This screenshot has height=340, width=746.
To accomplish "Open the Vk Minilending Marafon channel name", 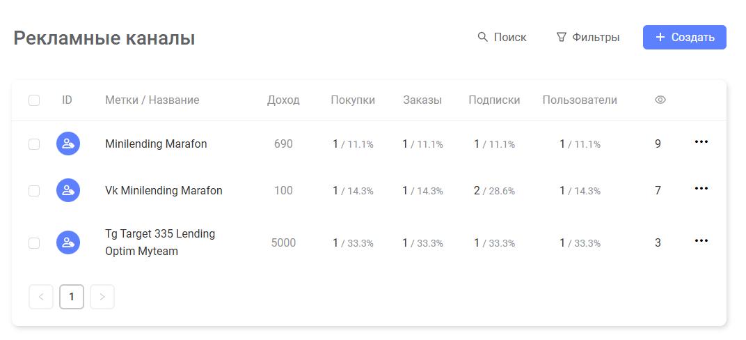I will click(x=164, y=190).
